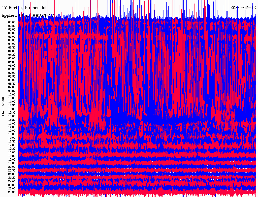The height and width of the screenshot is (197, 258).
Task: Select the 19:00 time row label
Action: [12, 160]
